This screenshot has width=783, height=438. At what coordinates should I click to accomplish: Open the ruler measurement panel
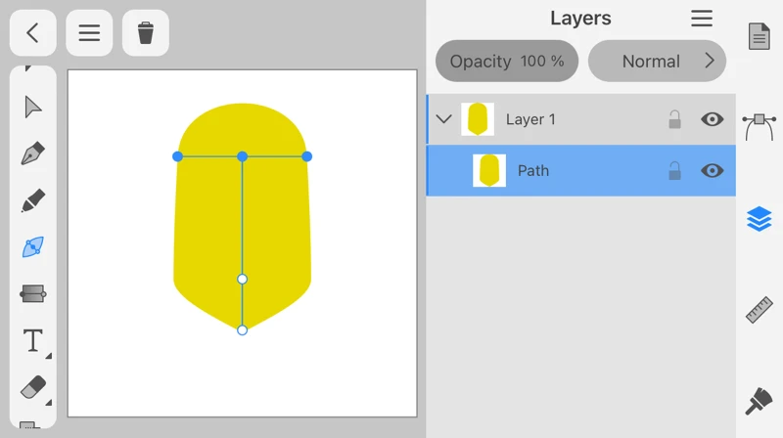click(x=759, y=310)
